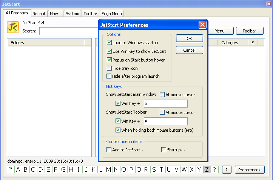This screenshot has width=273, height=180.
Task: Filter programs by letter Q
Action: click(x=139, y=169)
